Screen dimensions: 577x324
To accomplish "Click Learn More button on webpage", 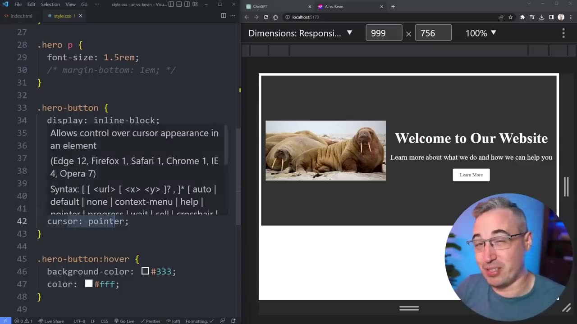I will [x=471, y=175].
